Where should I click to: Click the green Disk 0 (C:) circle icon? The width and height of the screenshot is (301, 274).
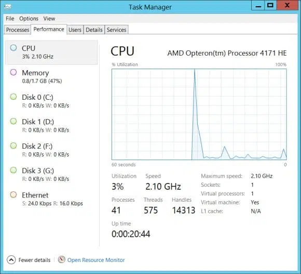(13, 97)
